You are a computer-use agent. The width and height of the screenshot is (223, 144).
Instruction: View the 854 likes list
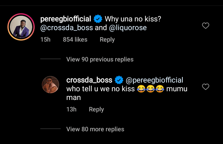coord(75,40)
